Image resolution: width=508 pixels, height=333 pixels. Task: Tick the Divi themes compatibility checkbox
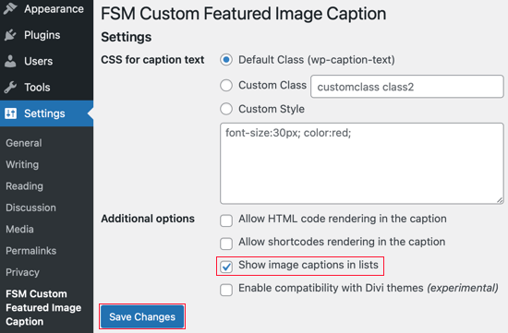pyautogui.click(x=226, y=290)
